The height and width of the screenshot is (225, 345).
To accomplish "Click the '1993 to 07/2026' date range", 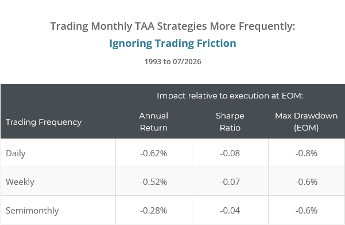I will (173, 61).
